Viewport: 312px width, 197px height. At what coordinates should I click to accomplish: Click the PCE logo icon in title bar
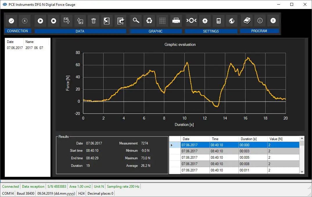[5, 4]
